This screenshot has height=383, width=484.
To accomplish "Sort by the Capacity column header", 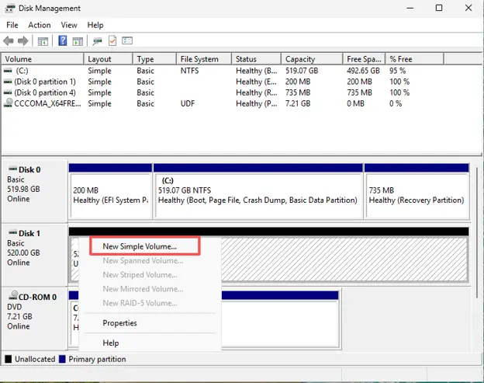I will 312,59.
